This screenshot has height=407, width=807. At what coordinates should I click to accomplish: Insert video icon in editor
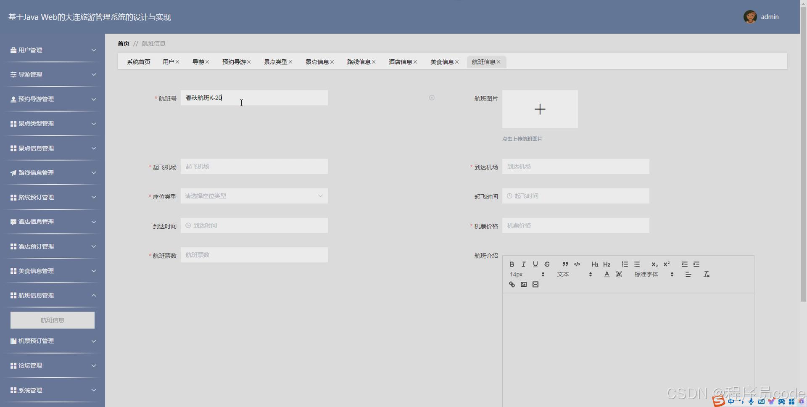click(535, 284)
